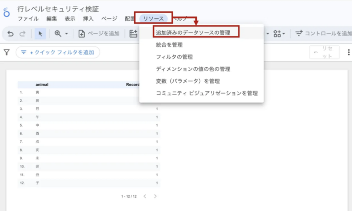Click the リセット button
The width and height of the screenshot is (352, 211).
(x=324, y=52)
